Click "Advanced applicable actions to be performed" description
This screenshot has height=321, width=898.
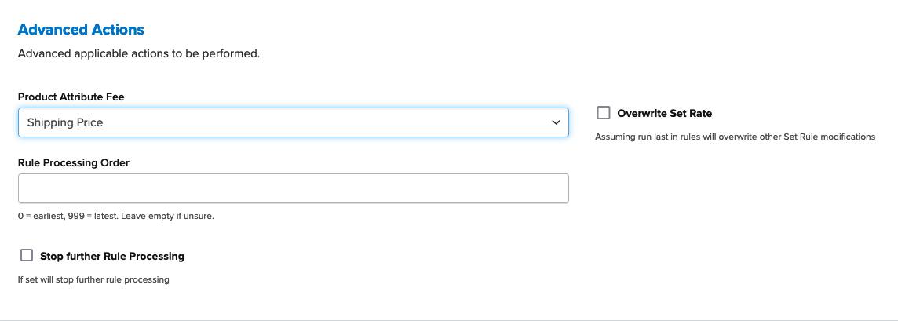[x=138, y=54]
